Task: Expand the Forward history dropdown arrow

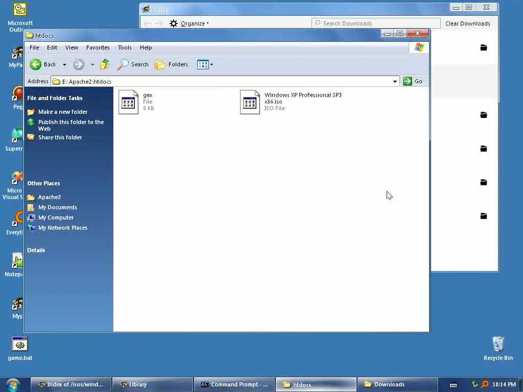Action: coord(92,65)
